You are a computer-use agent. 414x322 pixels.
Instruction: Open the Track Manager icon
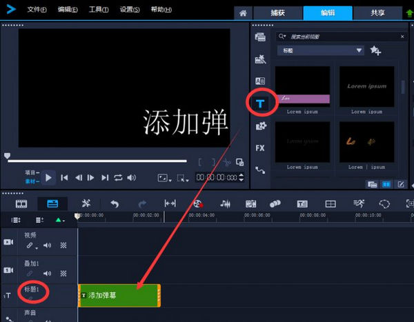39,220
